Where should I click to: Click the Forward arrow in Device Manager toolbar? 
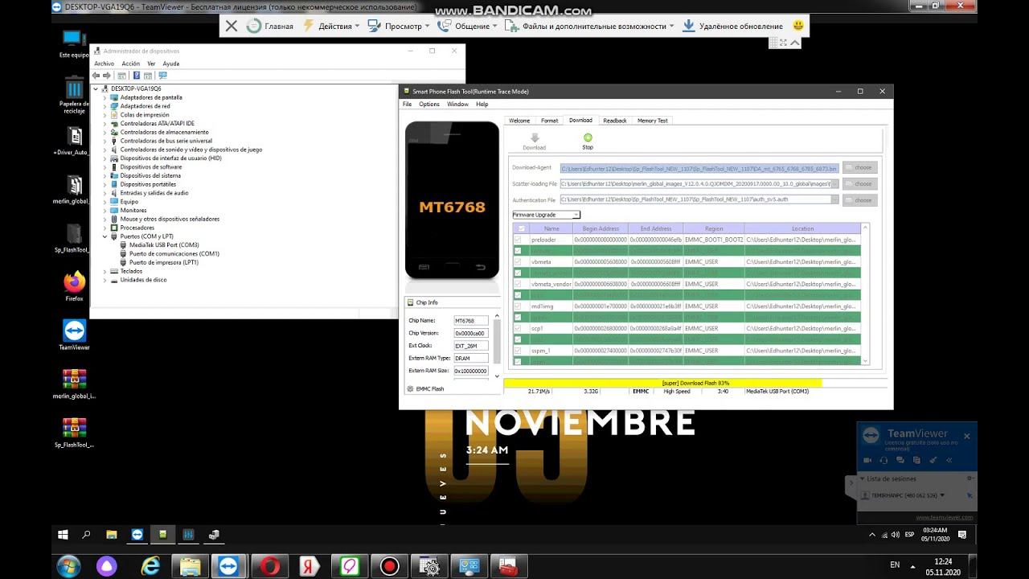(x=107, y=76)
